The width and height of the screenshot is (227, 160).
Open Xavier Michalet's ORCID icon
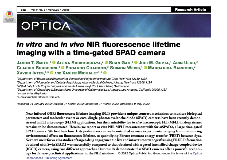click(105, 73)
